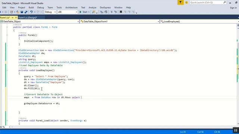The width and height of the screenshot is (239, 134).
Task: Open the DataTable_Object project dropdown
Action: [x=40, y=22]
